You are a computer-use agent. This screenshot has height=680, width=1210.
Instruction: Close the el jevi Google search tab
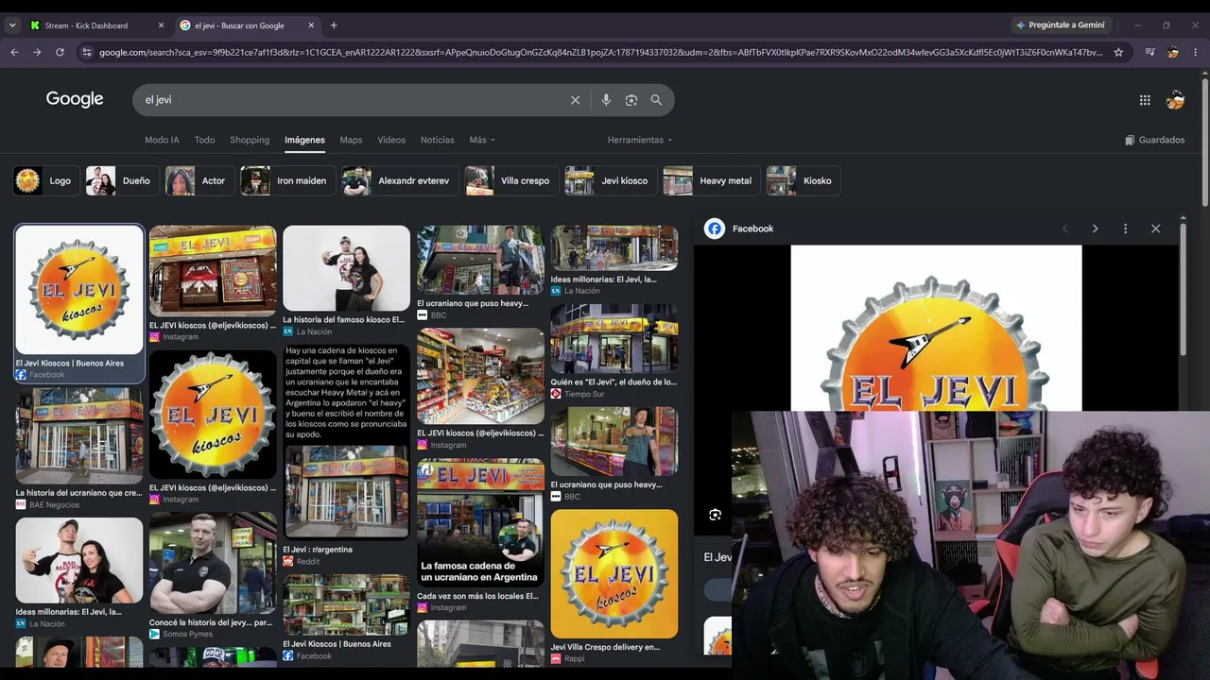tap(312, 25)
